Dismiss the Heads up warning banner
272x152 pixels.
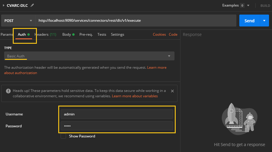click(x=172, y=91)
